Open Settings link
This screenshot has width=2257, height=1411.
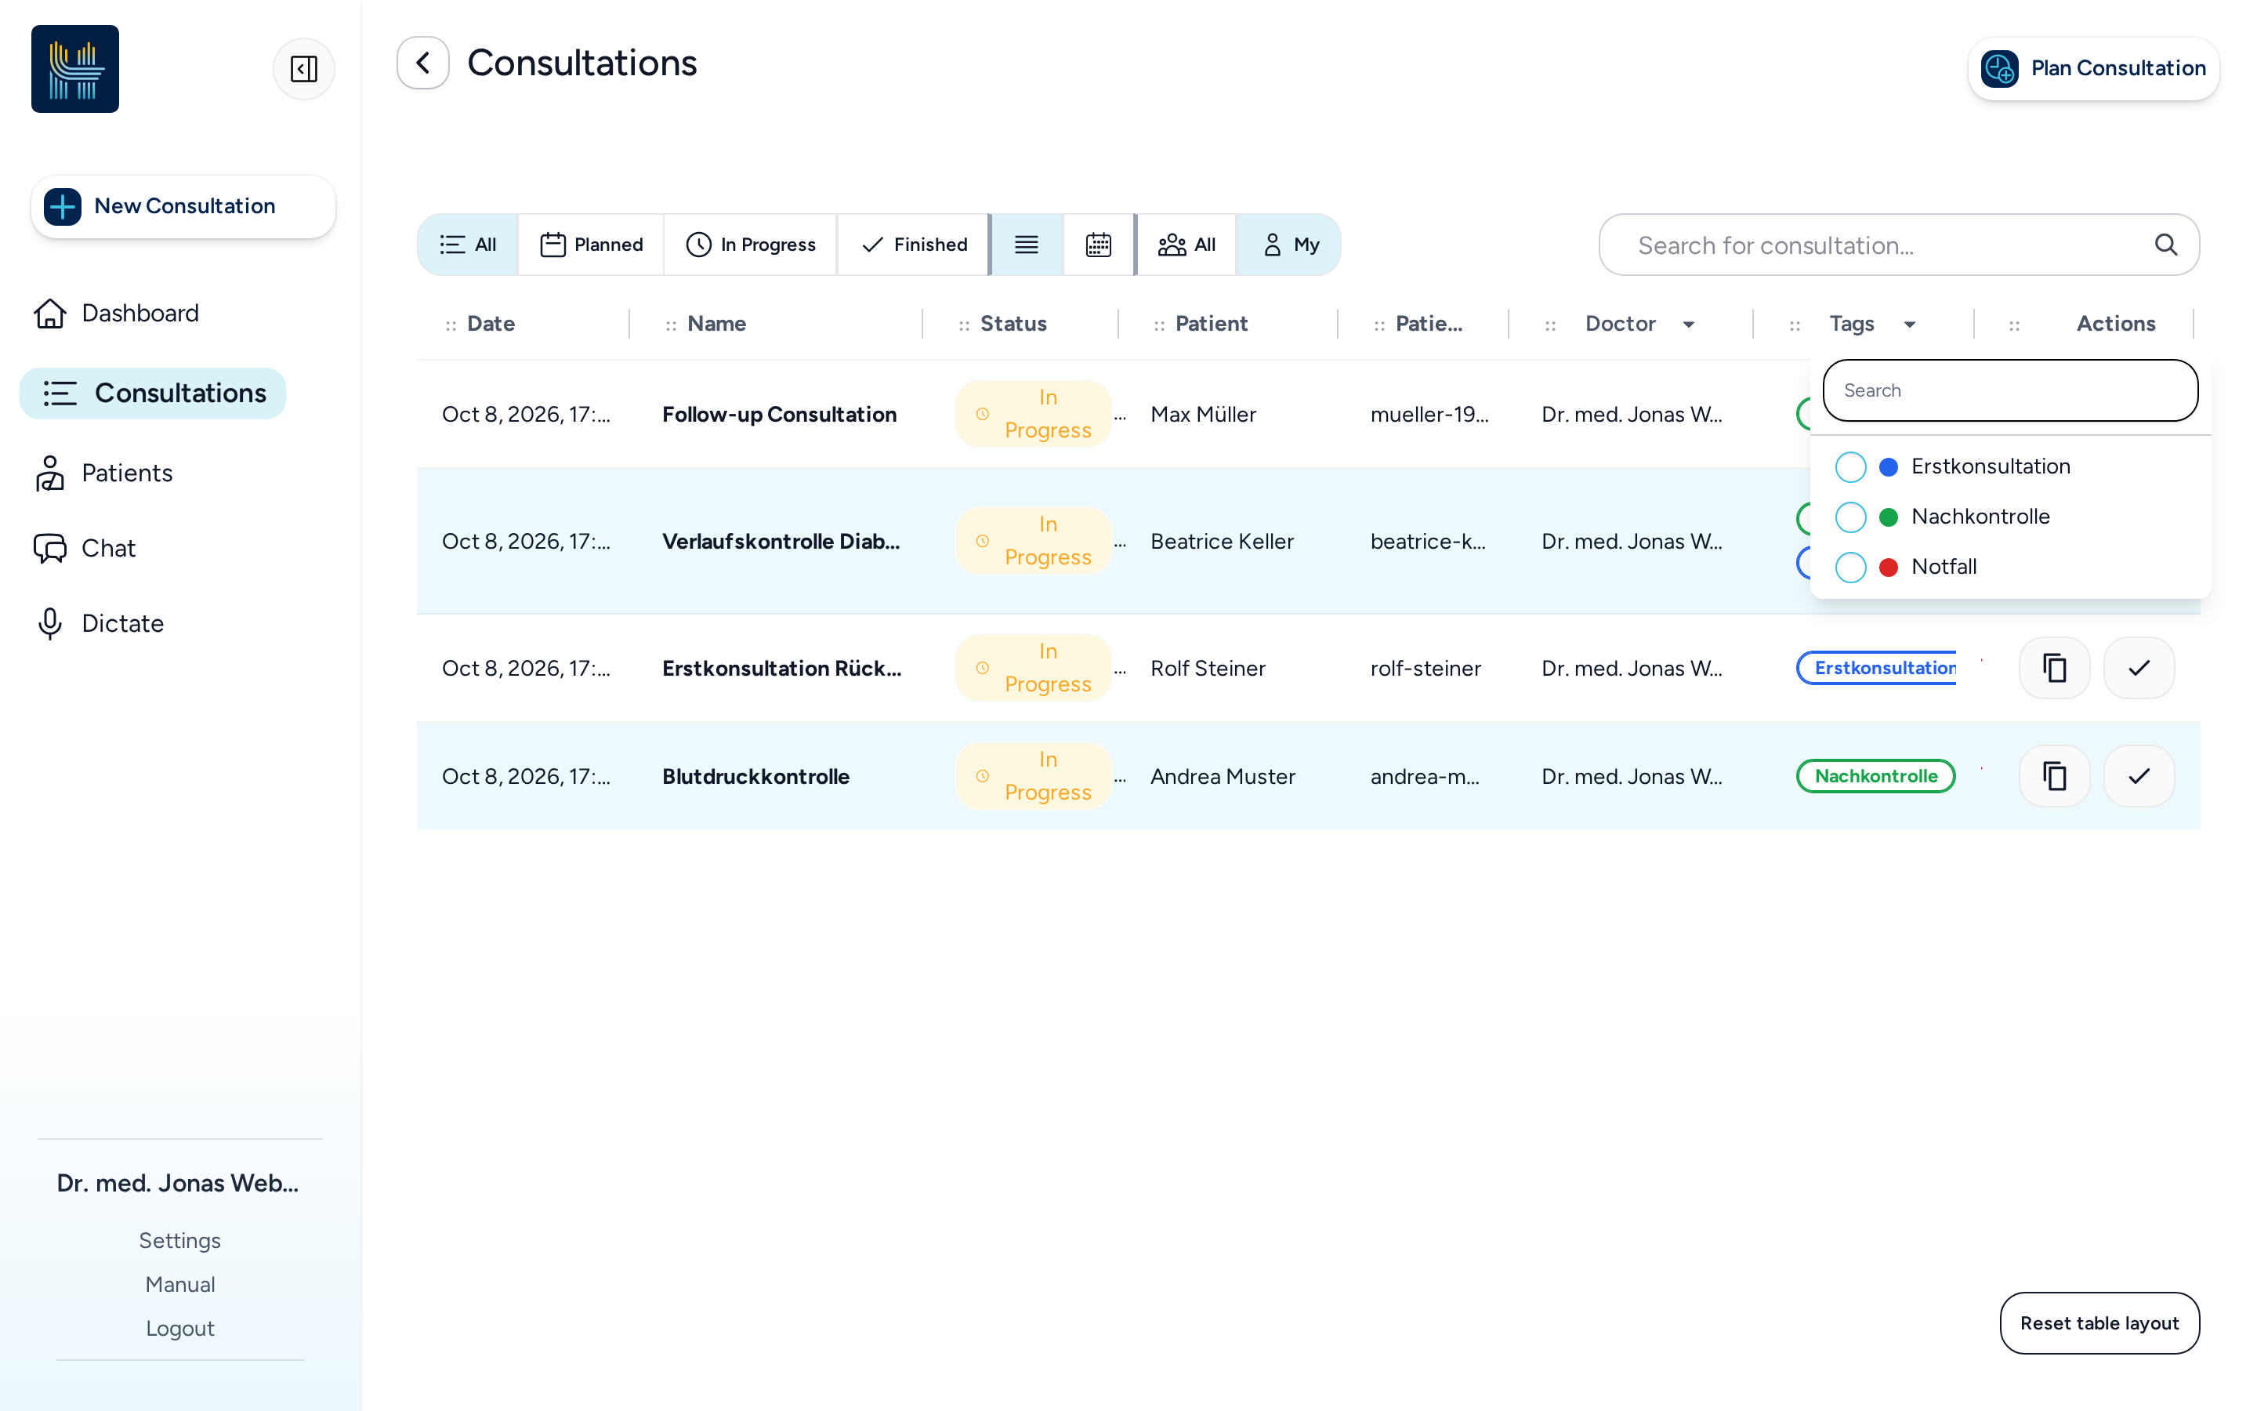pos(180,1240)
